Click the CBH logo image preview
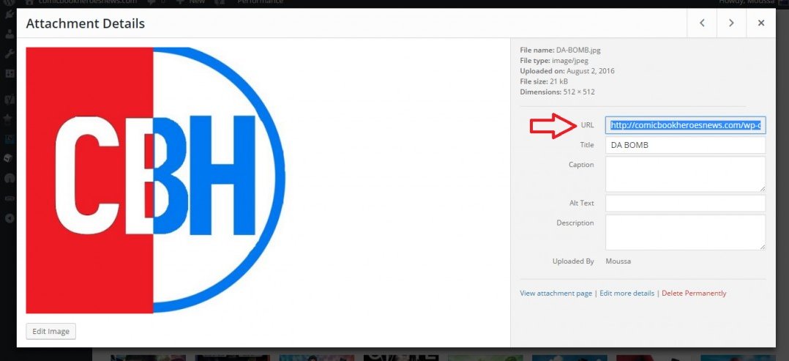The height and width of the screenshot is (361, 789). [x=155, y=180]
